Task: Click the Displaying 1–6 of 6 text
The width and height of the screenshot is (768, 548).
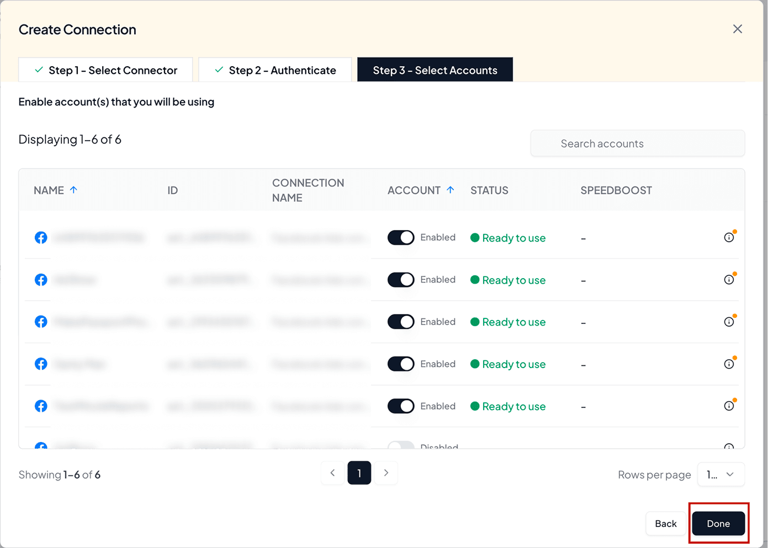Action: click(x=70, y=140)
